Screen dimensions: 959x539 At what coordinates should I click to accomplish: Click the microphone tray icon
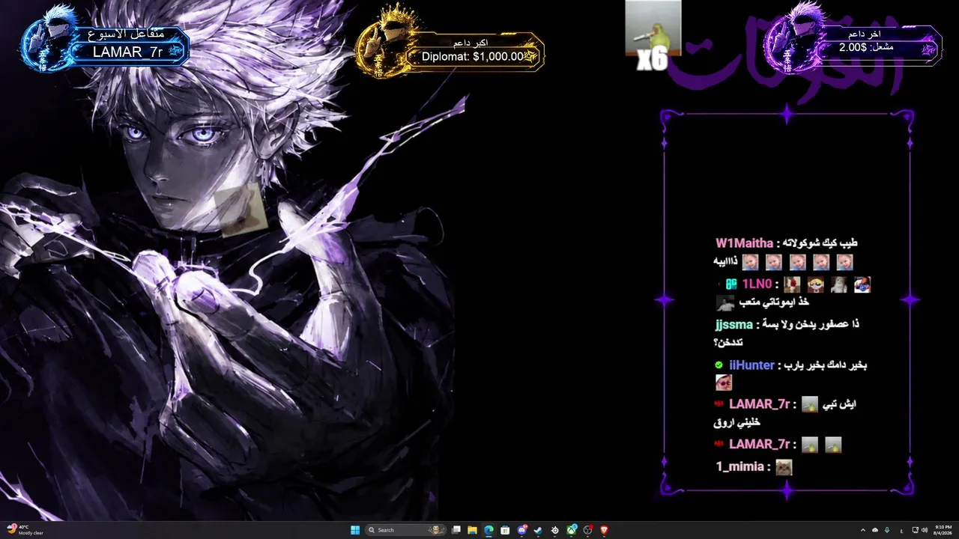888,530
